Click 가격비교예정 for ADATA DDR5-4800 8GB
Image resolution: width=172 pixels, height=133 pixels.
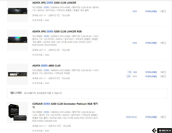151,72
